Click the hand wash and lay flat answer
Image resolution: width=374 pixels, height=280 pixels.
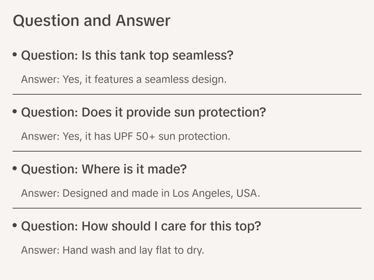113,250
